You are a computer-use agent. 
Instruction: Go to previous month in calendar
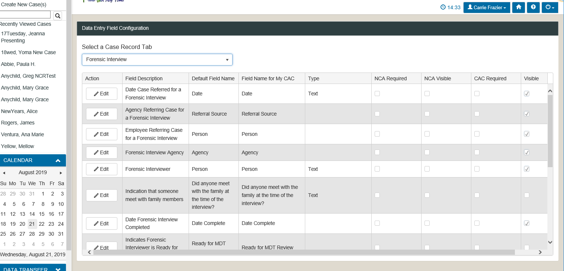4,173
